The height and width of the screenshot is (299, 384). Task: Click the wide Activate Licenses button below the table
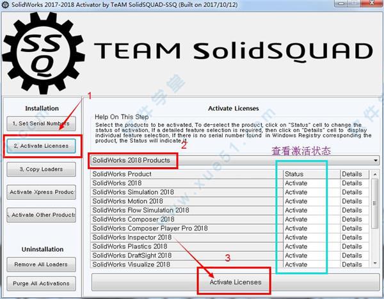(236, 282)
